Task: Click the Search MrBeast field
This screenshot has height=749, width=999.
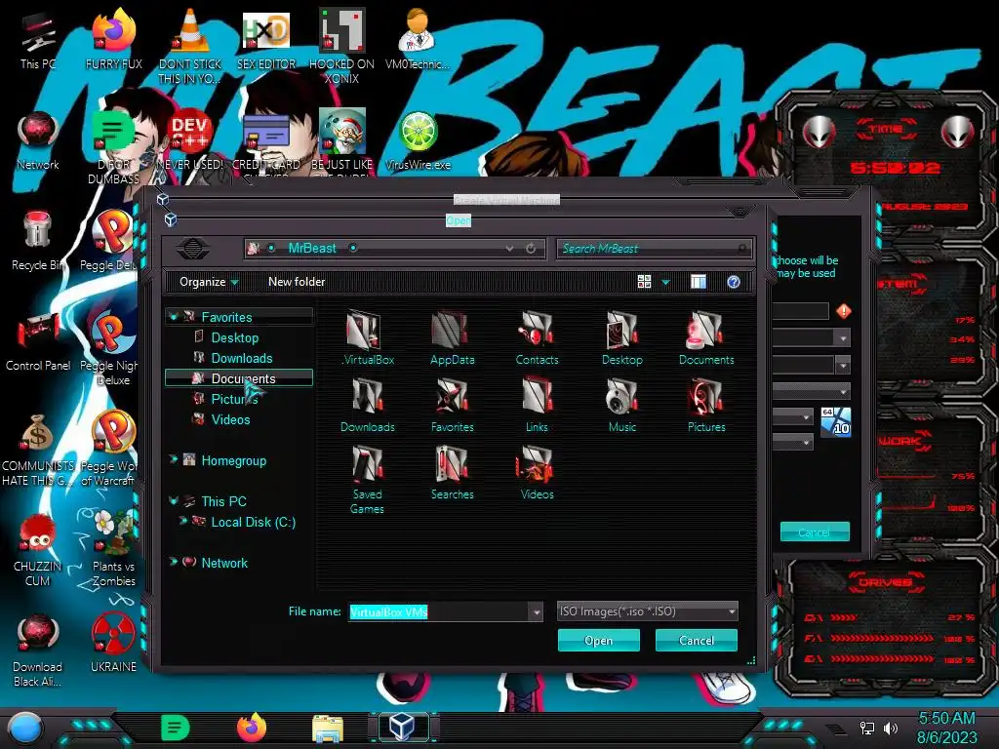Action: [655, 249]
